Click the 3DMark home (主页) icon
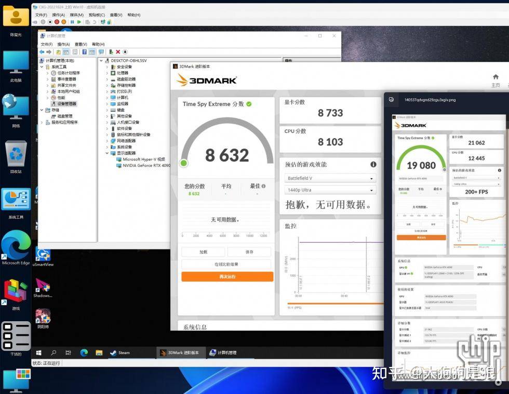 495,77
